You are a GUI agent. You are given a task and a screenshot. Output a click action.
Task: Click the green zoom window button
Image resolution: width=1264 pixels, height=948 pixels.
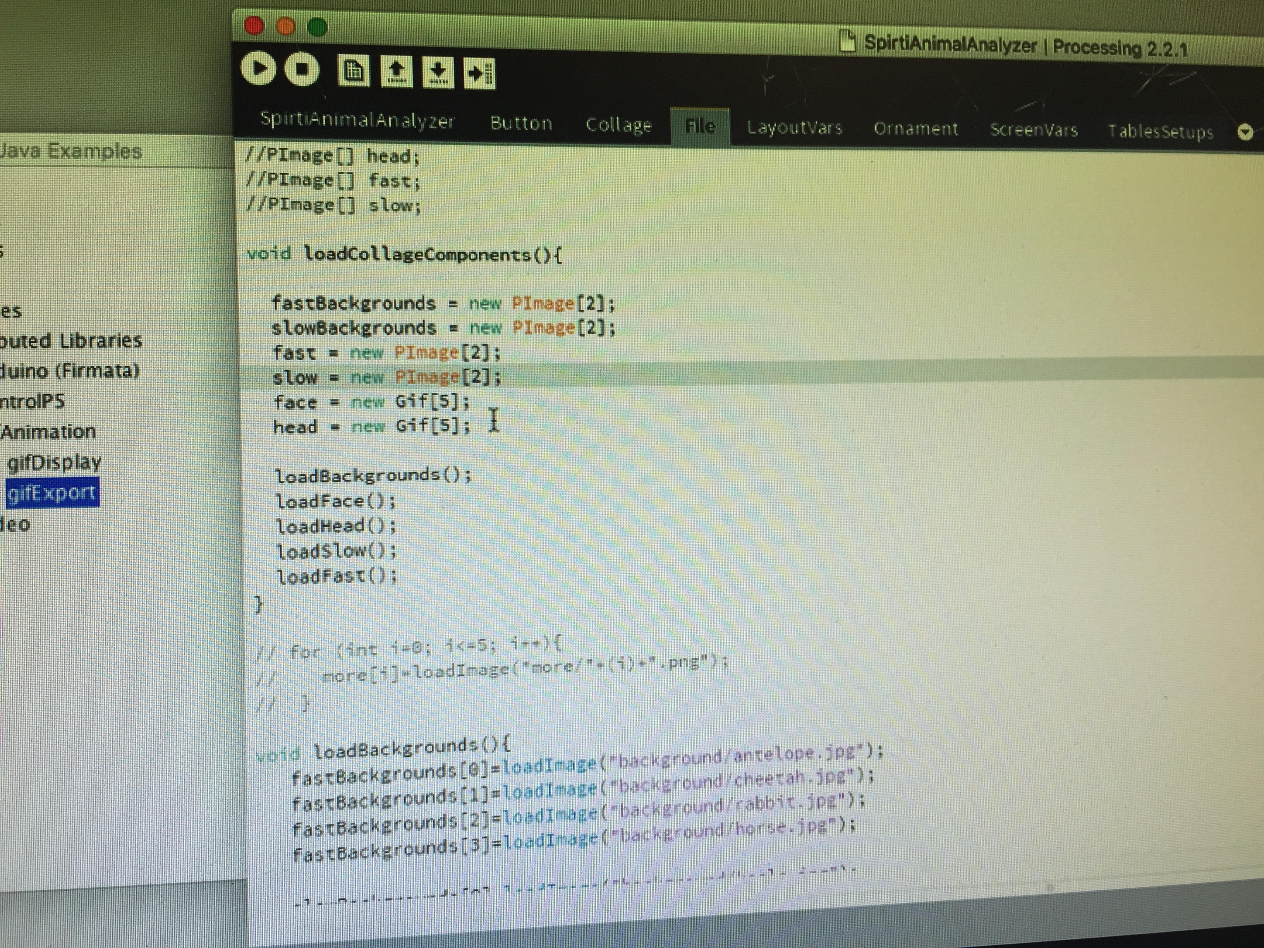(317, 26)
